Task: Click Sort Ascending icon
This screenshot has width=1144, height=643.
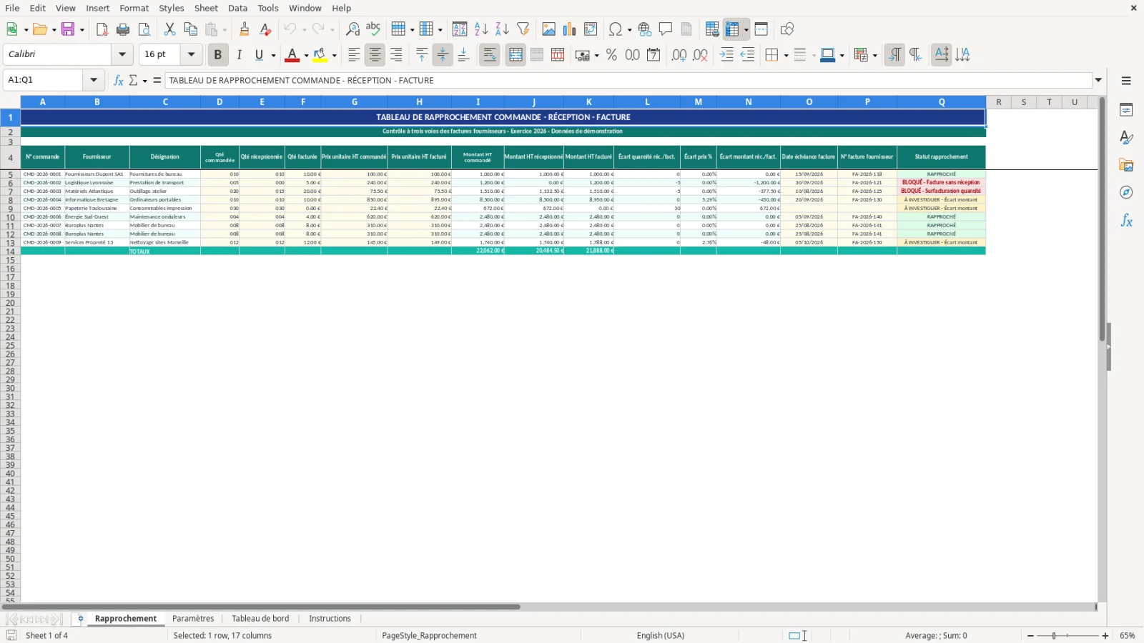Action: pyautogui.click(x=481, y=29)
